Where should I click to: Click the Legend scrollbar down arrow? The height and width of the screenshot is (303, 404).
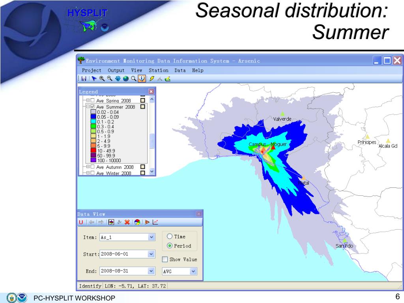tap(152, 171)
